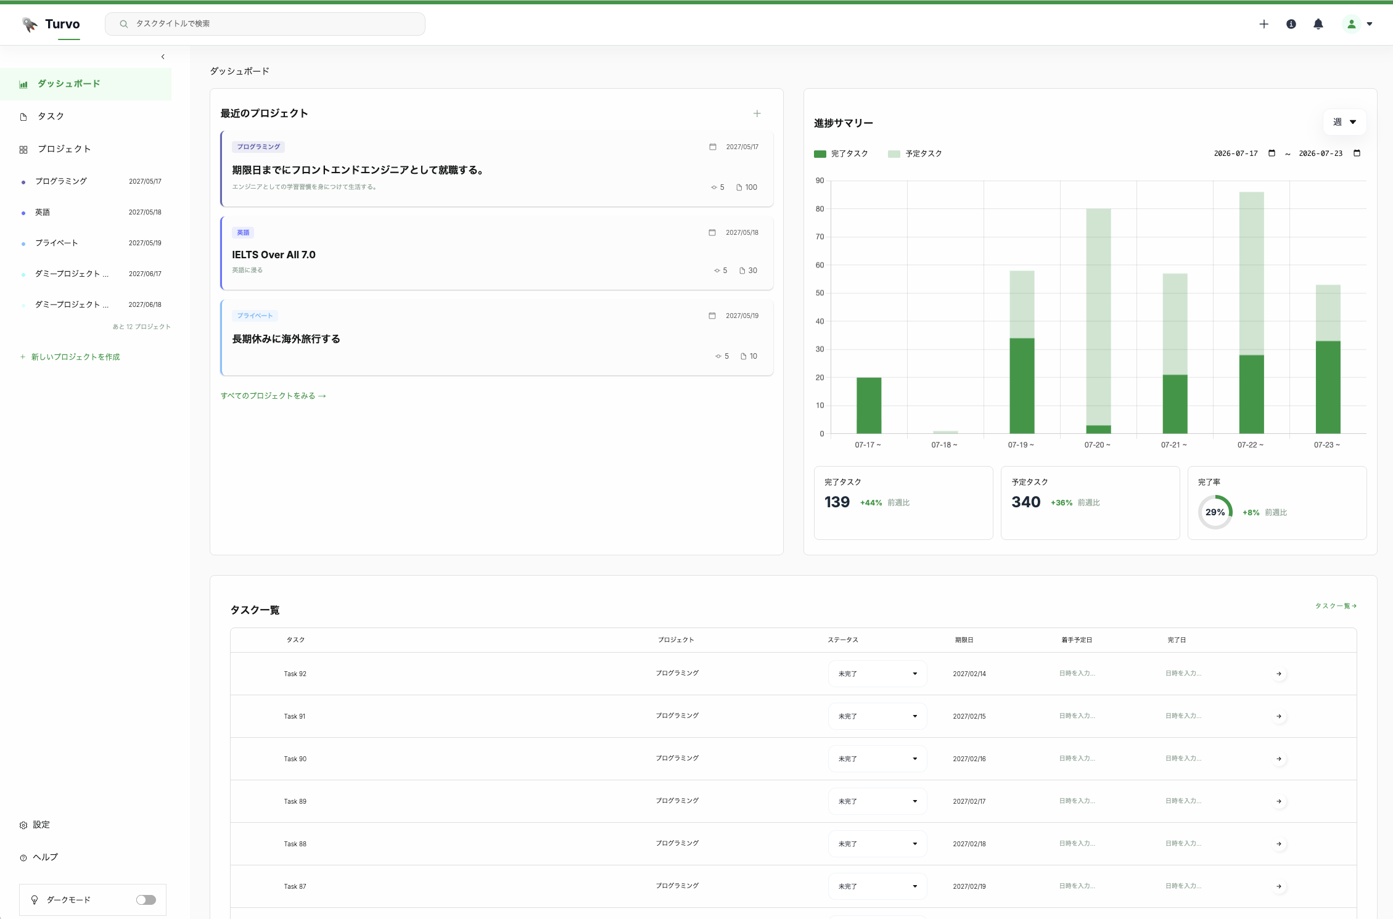The image size is (1393, 919).
Task: Click the task document icon in sidebar
Action: 23,116
